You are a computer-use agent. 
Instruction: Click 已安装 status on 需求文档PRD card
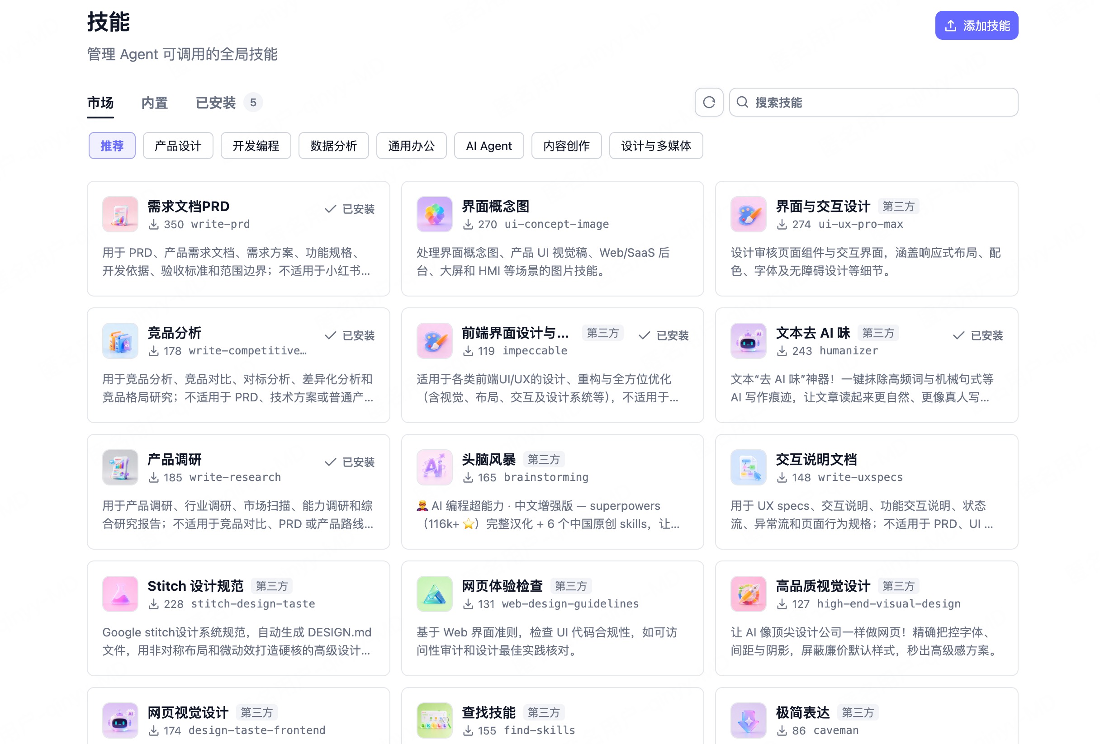(350, 209)
